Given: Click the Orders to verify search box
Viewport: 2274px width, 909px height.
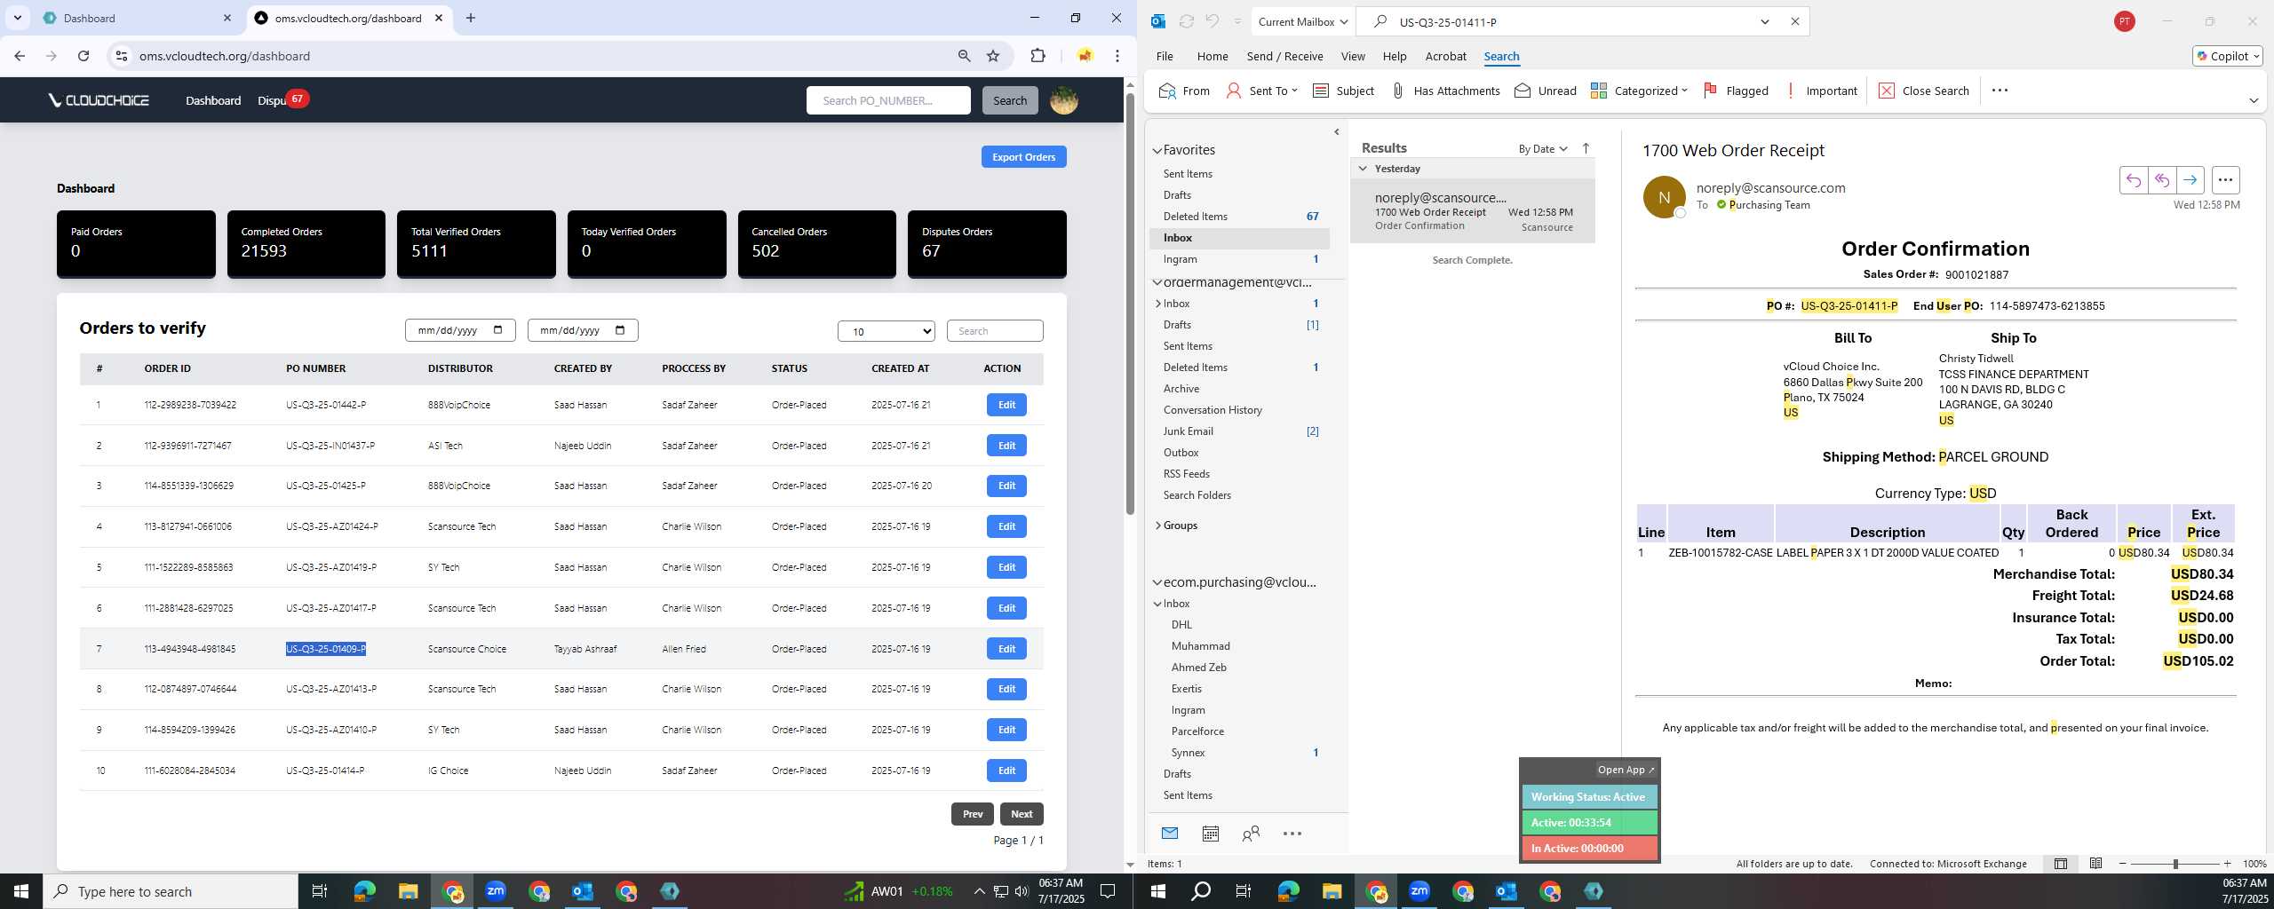Looking at the screenshot, I should (x=995, y=331).
